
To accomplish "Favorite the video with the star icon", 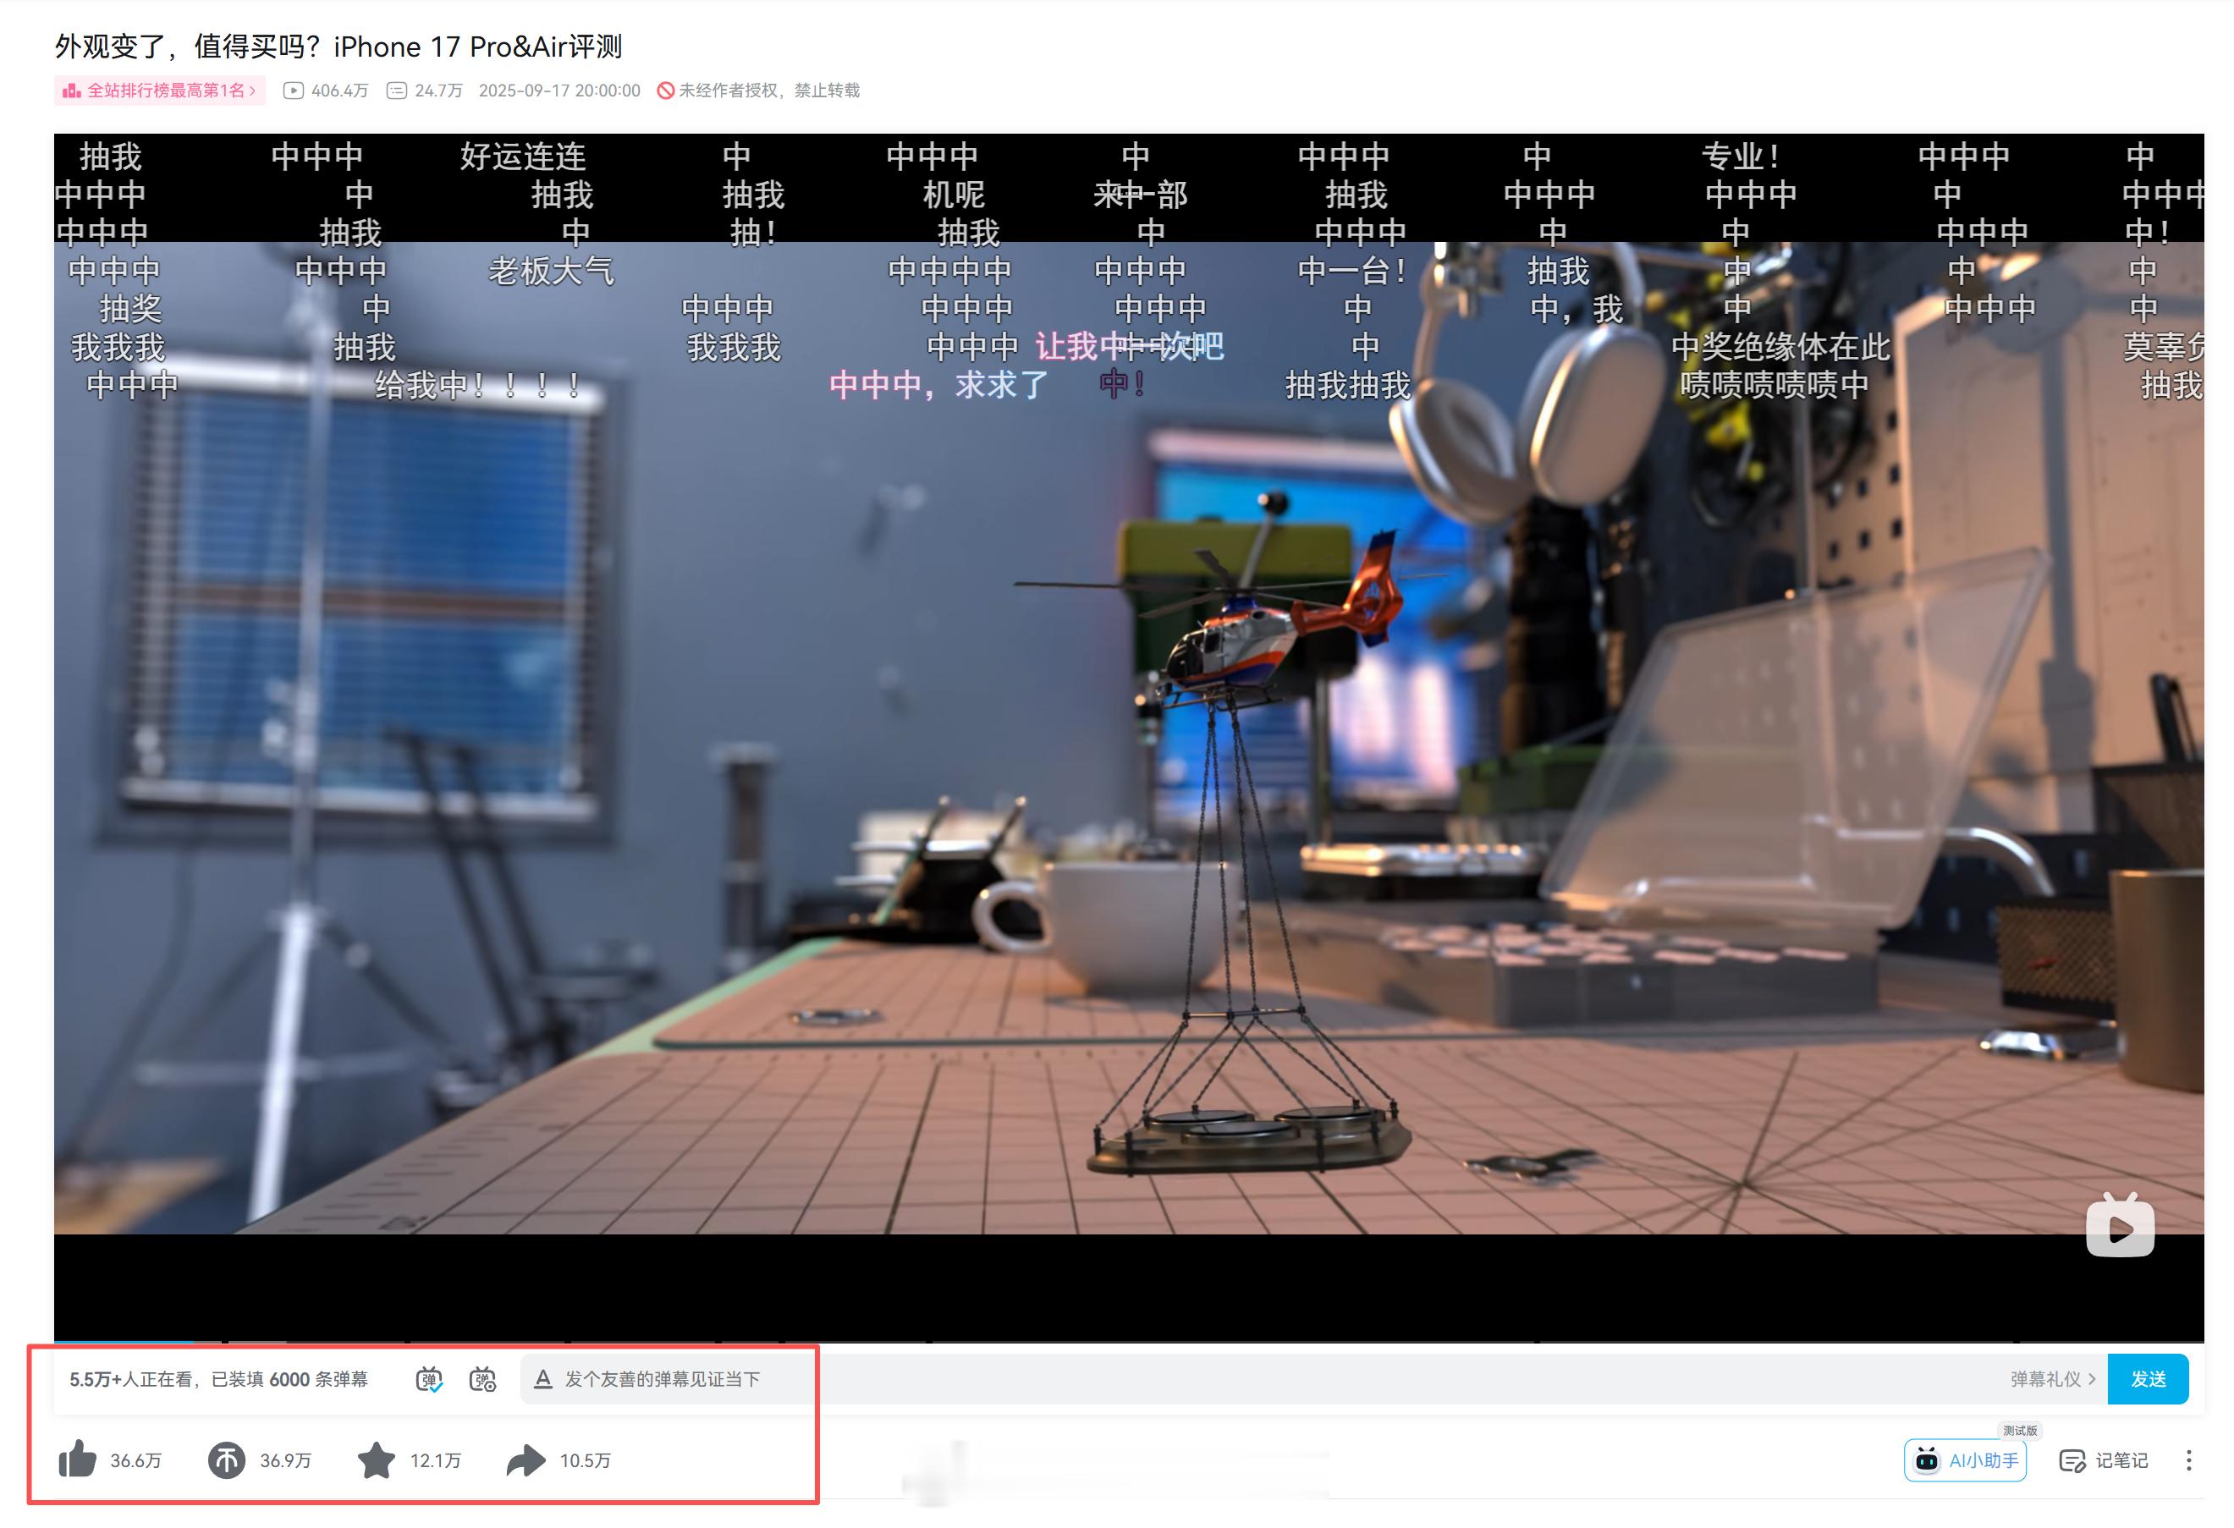I will coord(376,1459).
